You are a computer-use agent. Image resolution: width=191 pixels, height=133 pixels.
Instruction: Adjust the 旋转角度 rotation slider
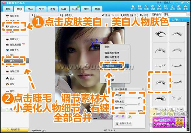pyautogui.click(x=126, y=104)
